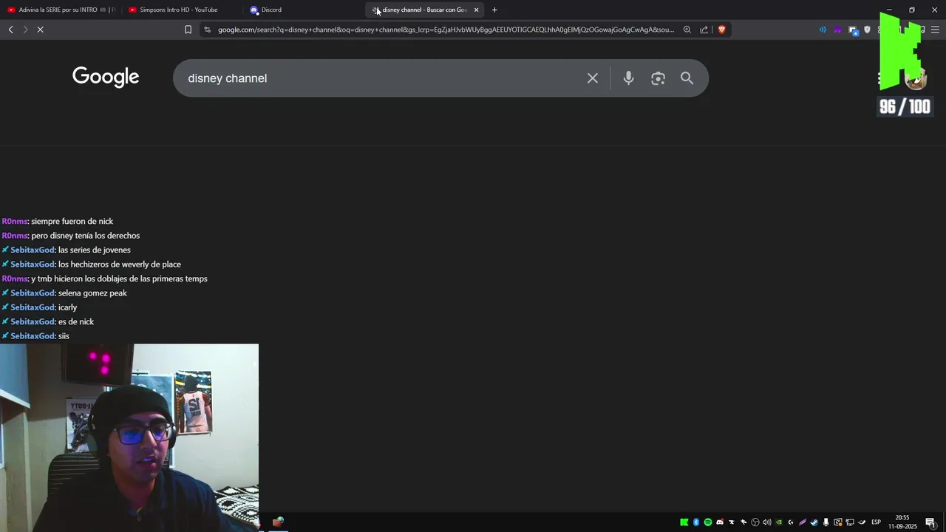Open the Kick icon in system tray
Image resolution: width=946 pixels, height=532 pixels.
(x=684, y=522)
